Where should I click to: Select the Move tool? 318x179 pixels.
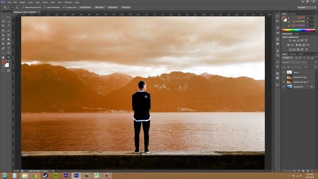(x=8, y=17)
